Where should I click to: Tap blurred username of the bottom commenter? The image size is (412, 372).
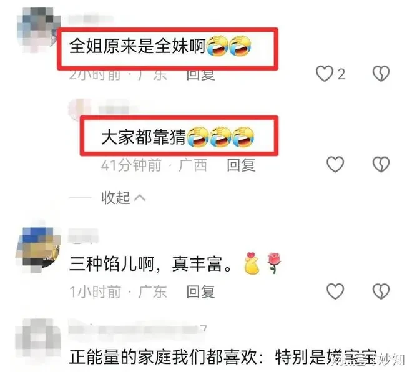click(x=137, y=328)
